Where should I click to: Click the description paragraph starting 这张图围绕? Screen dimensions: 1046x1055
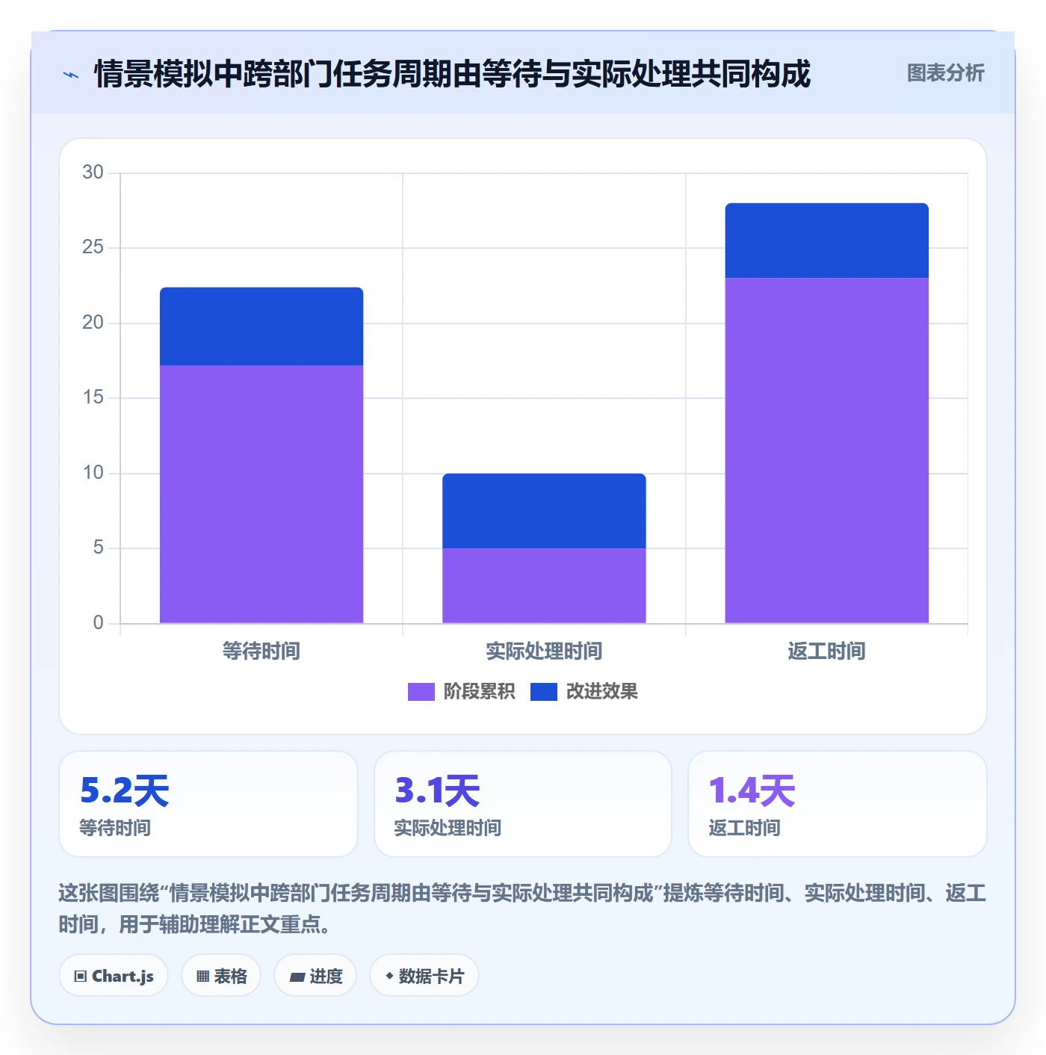pyautogui.click(x=522, y=908)
